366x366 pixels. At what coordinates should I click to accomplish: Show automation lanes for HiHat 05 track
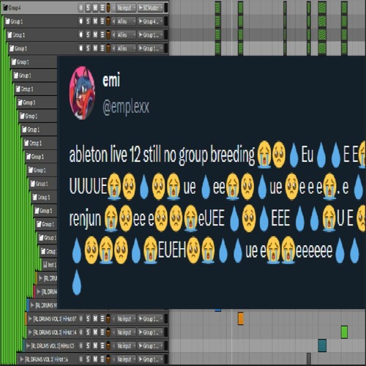[102, 346]
